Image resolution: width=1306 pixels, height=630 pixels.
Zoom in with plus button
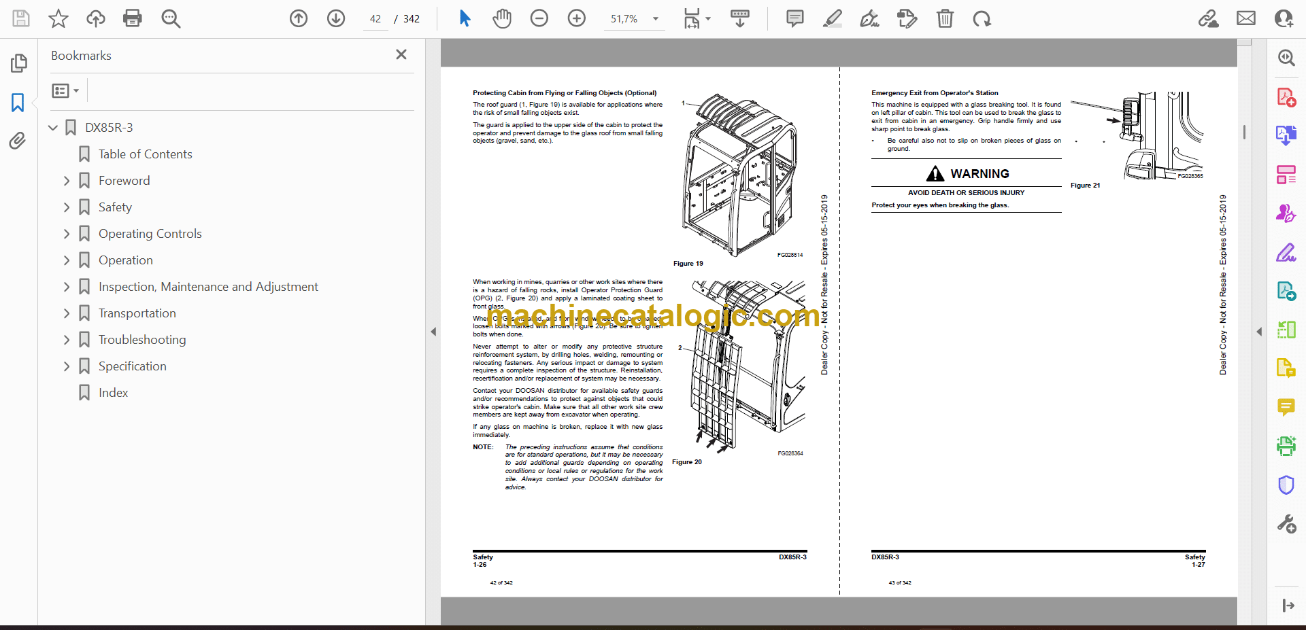(577, 18)
